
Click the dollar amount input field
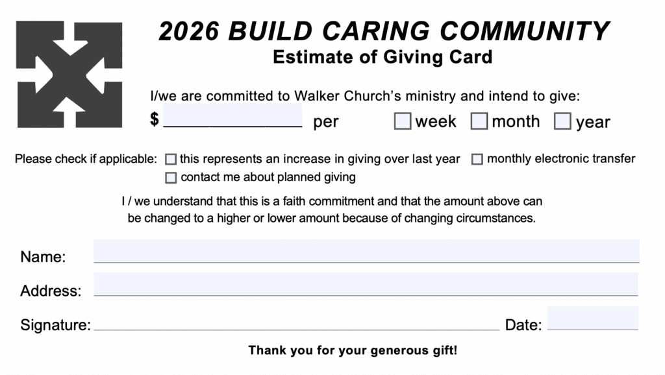pos(233,116)
